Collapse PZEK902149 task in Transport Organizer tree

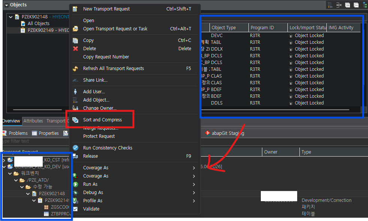pos(34,201)
